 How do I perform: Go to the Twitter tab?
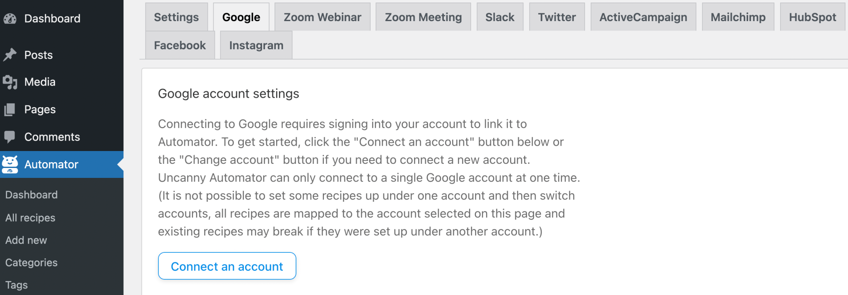557,17
